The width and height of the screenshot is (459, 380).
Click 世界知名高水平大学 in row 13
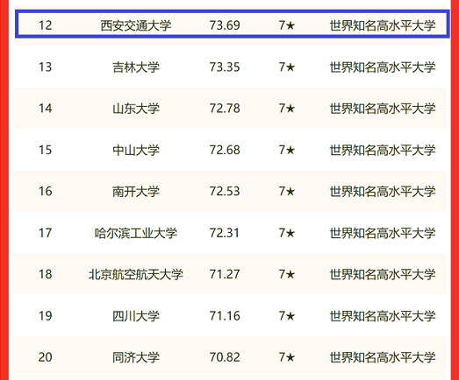tap(383, 67)
